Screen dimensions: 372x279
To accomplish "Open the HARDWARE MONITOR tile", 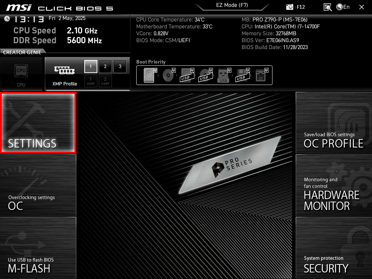I will click(x=334, y=185).
